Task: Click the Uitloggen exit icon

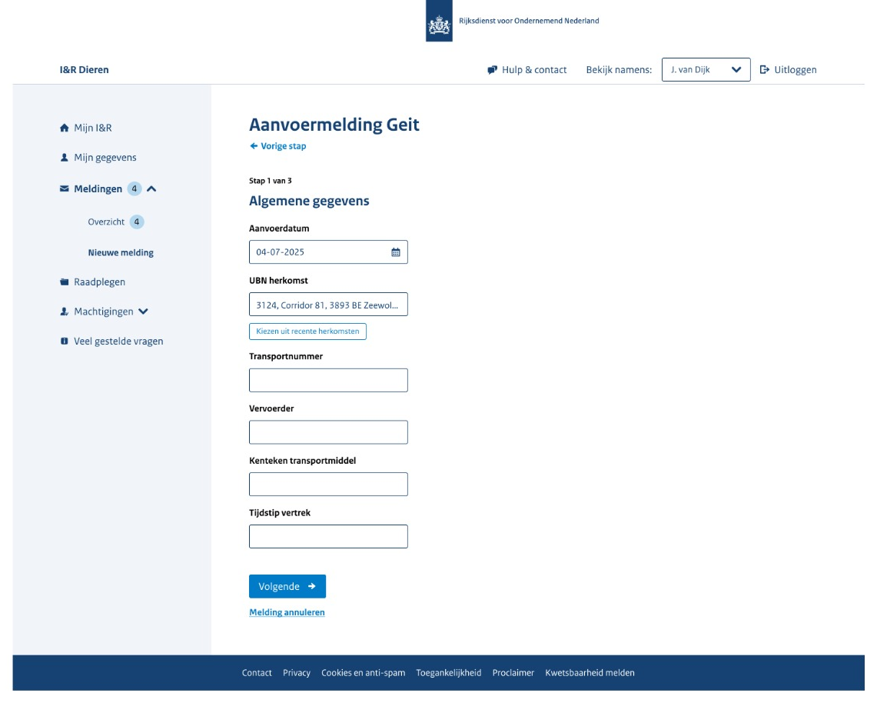Action: pos(765,70)
